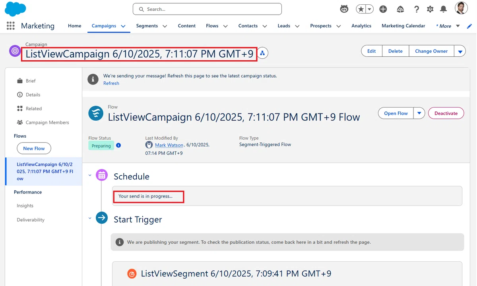The height and width of the screenshot is (286, 477).
Task: Go to the Home tab
Action: pos(75,26)
